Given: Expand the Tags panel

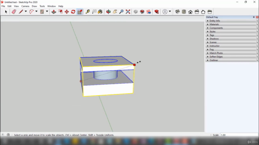Looking at the screenshot, I should coord(232,35).
